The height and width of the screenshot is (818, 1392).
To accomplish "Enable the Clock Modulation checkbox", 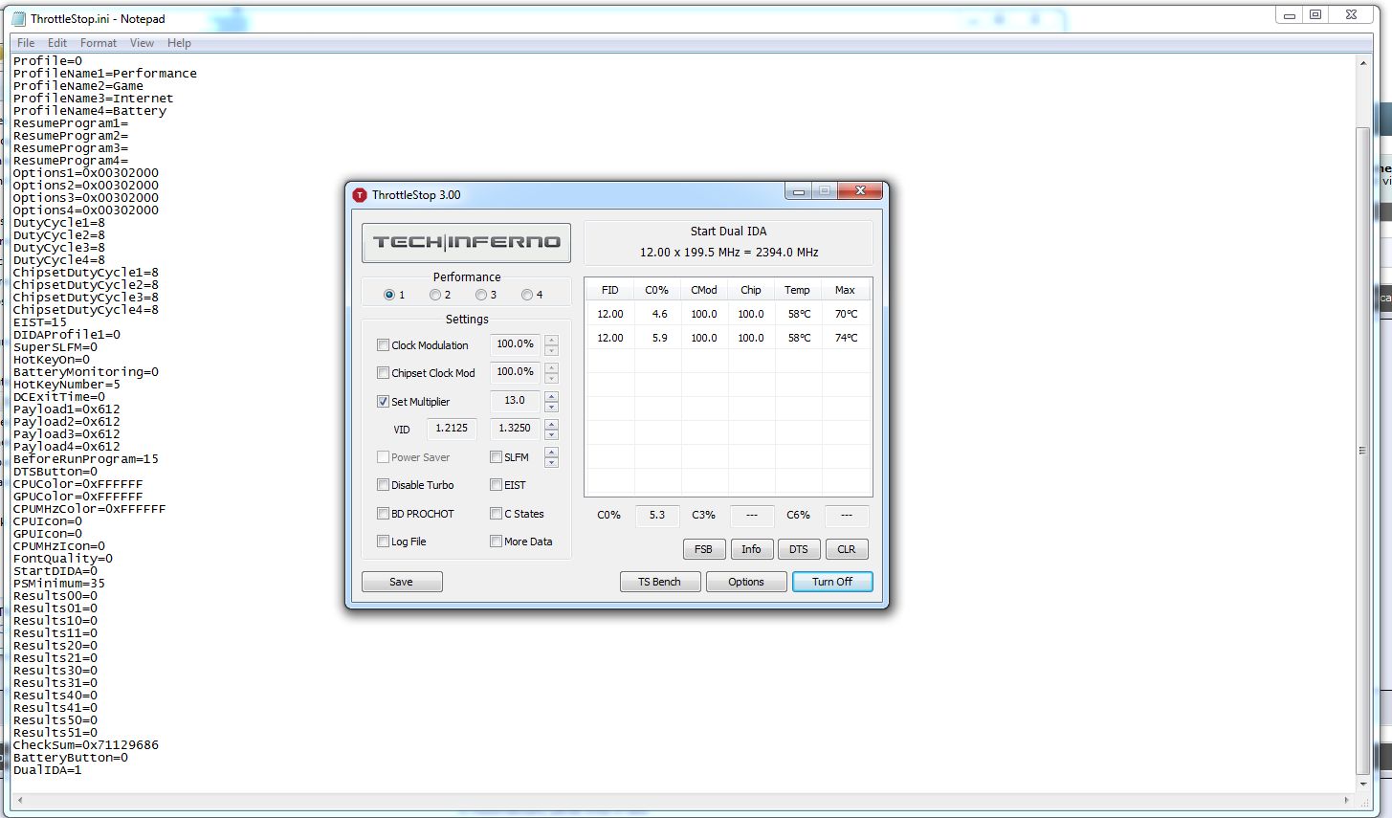I will 383,345.
